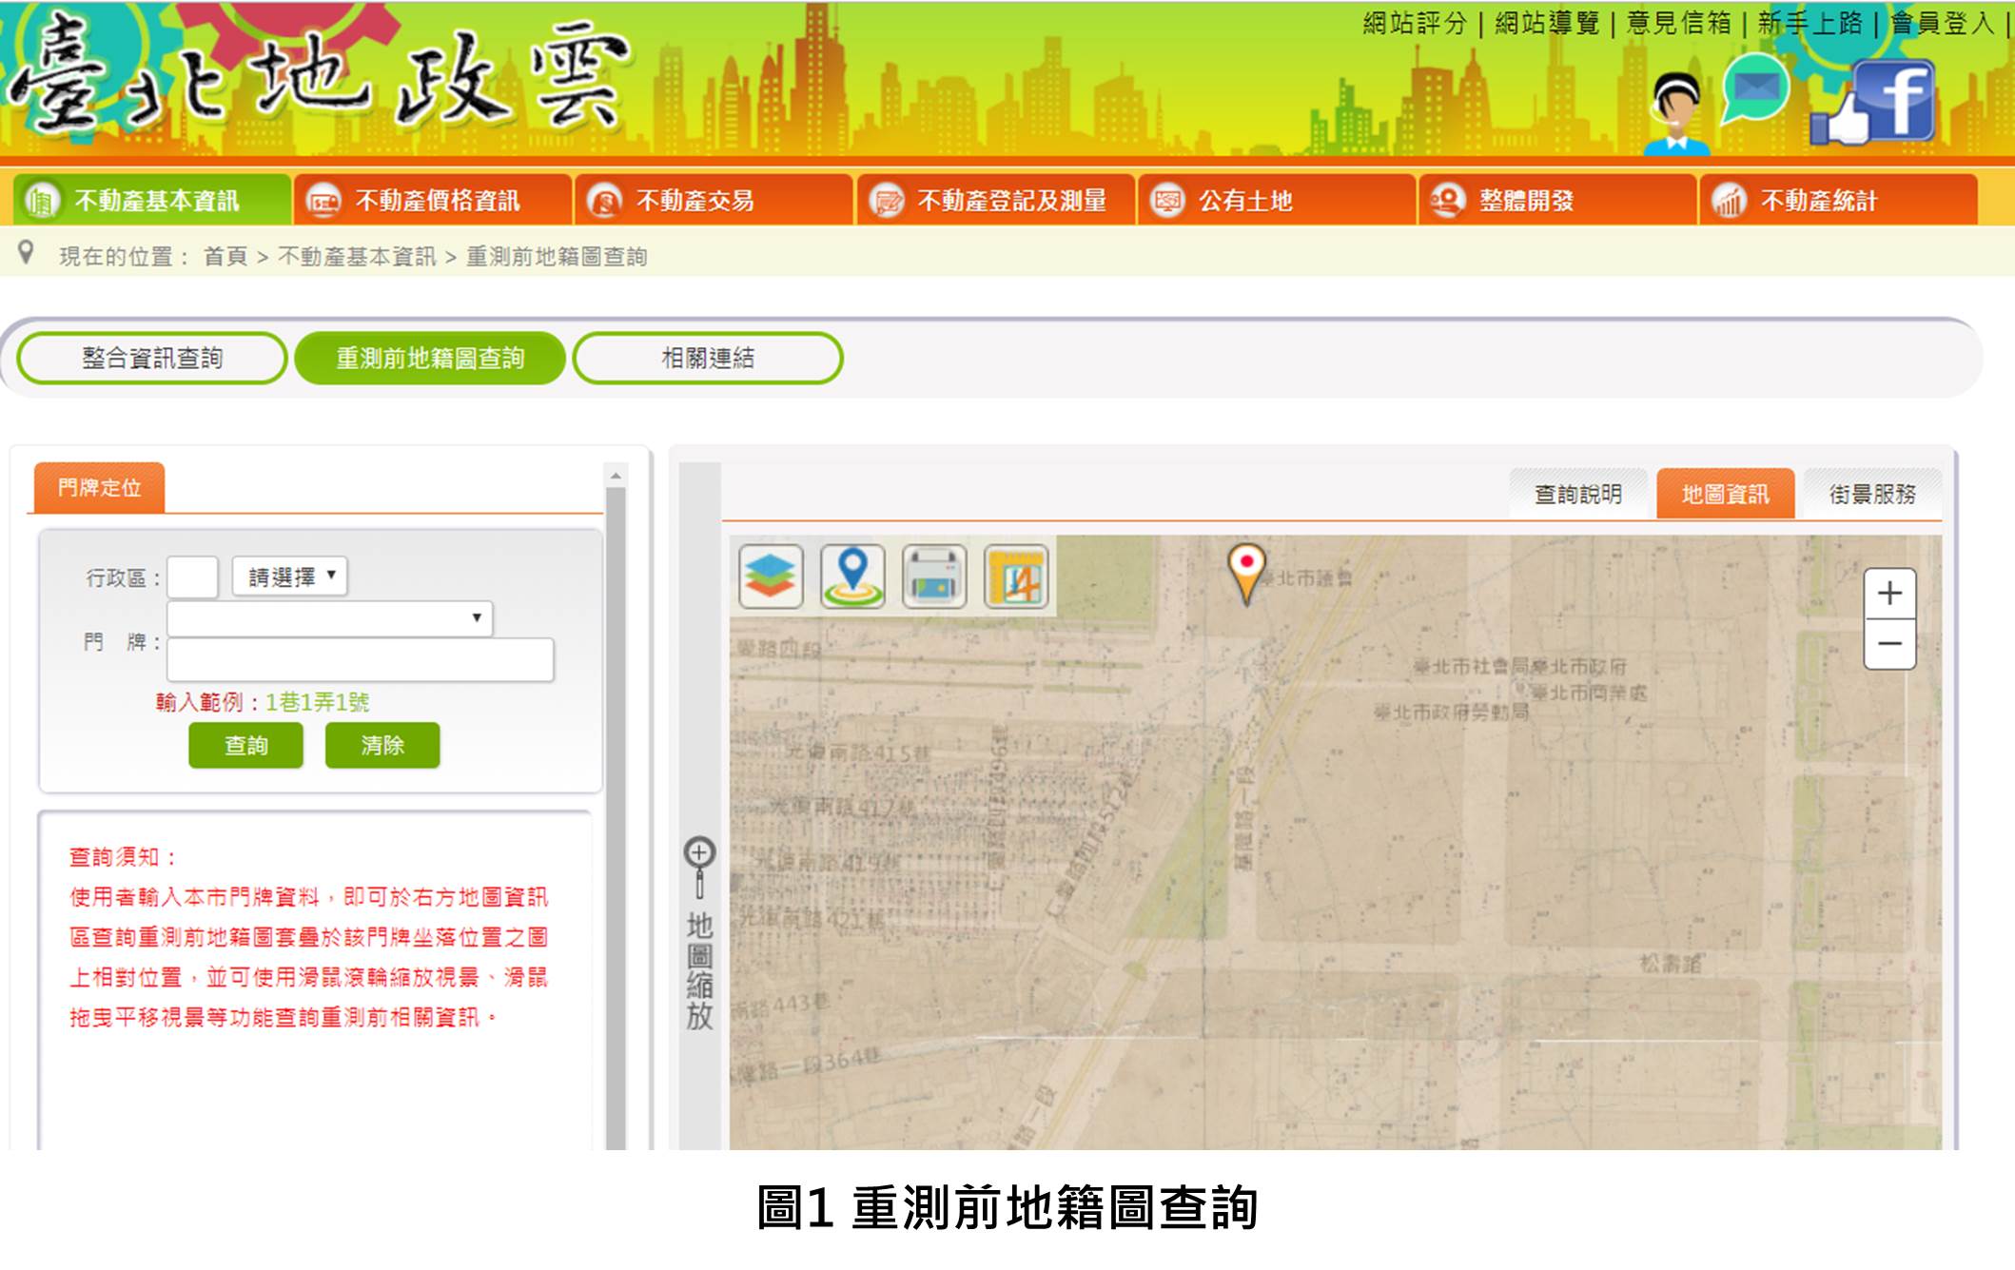Viewport: 2015px width, 1270px height.
Task: Switch to the 查詢說明 tab
Action: [x=1577, y=494]
